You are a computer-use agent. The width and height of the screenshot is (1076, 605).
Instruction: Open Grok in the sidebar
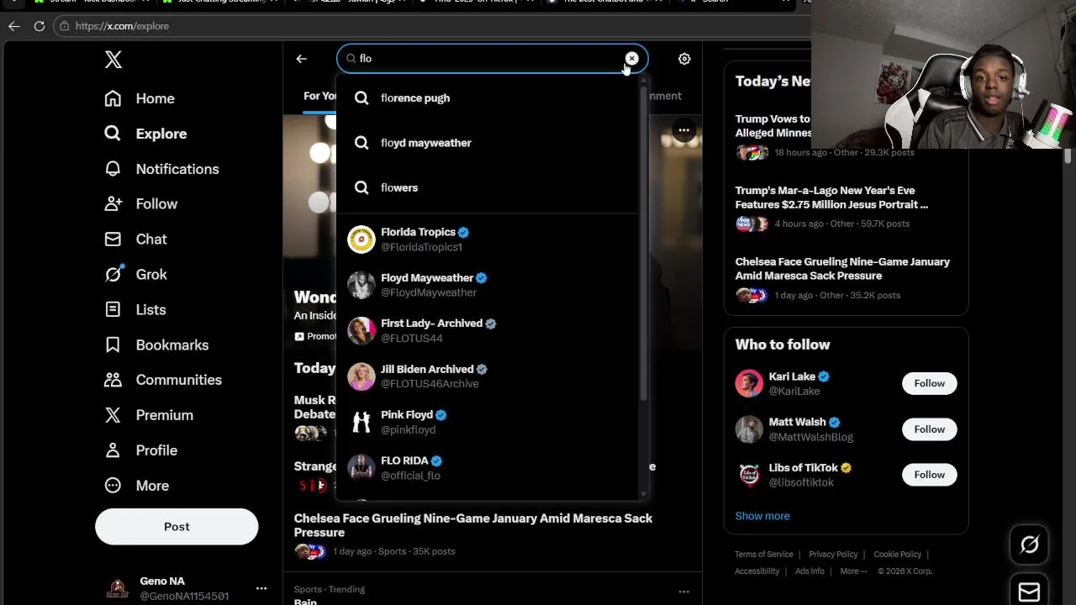click(x=135, y=275)
